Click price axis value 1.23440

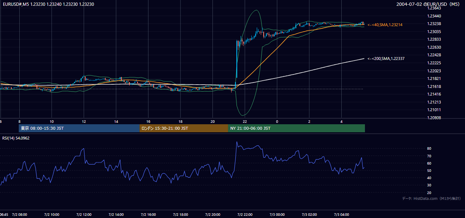[x=435, y=16]
